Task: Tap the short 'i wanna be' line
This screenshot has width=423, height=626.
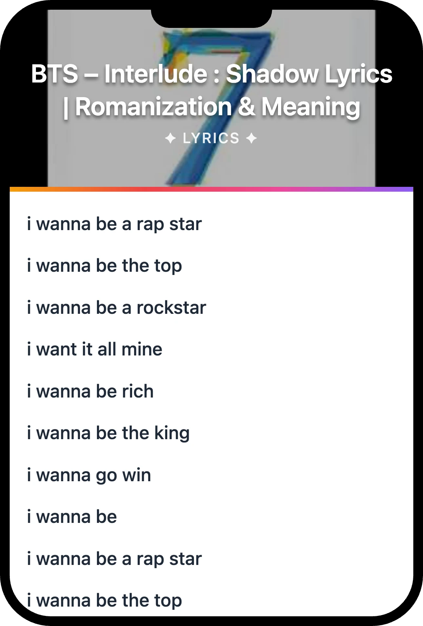Action: click(72, 517)
